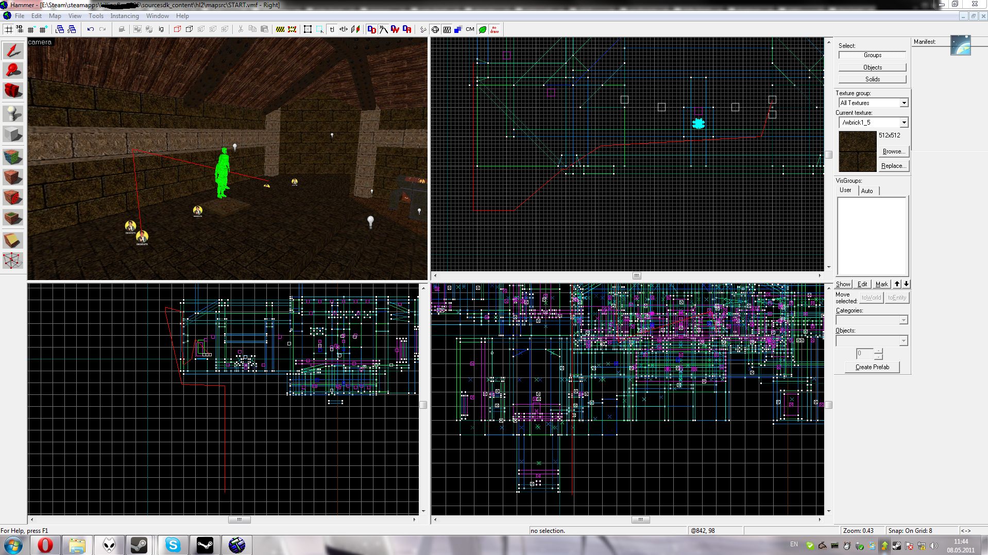Screen dimensions: 988x555
Task: Click the Cut scissors icon
Action: coord(241,29)
